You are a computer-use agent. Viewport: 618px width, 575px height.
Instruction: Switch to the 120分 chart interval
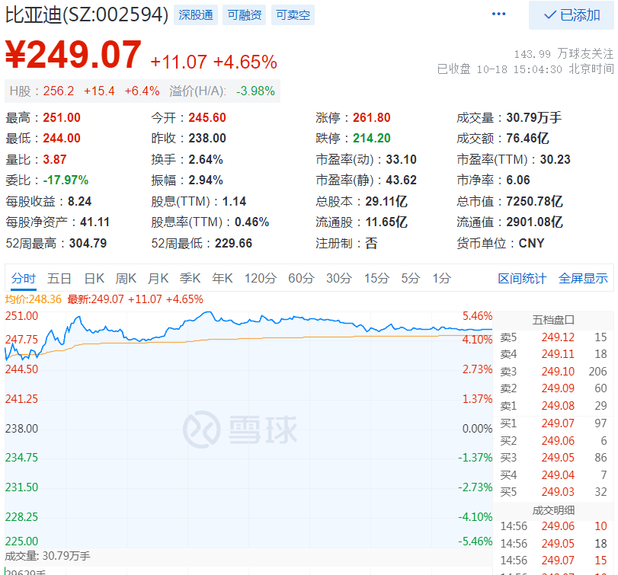(x=261, y=278)
